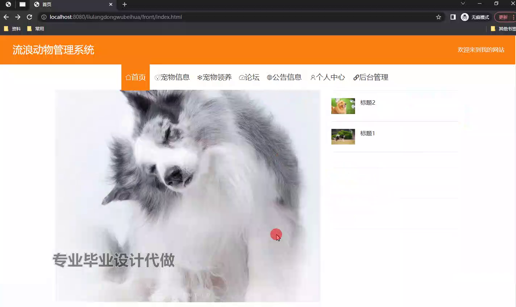Open the 其他书签 bookmarks folder
Screen dimensions: 516x307
tap(503, 29)
